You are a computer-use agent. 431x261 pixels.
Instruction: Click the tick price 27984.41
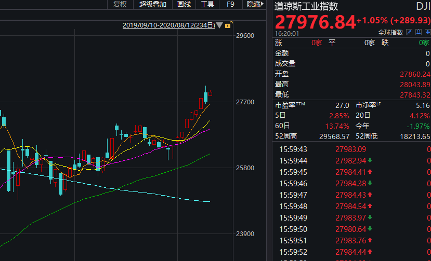pyautogui.click(x=351, y=172)
